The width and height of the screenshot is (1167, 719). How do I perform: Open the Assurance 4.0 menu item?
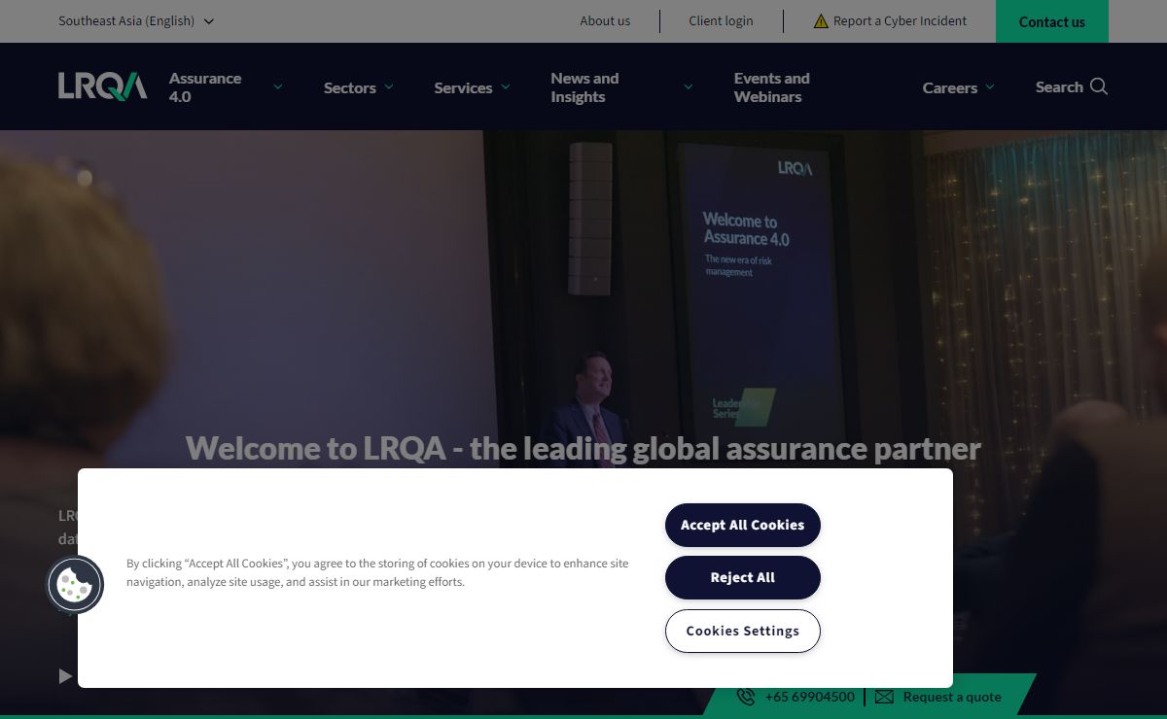click(205, 87)
